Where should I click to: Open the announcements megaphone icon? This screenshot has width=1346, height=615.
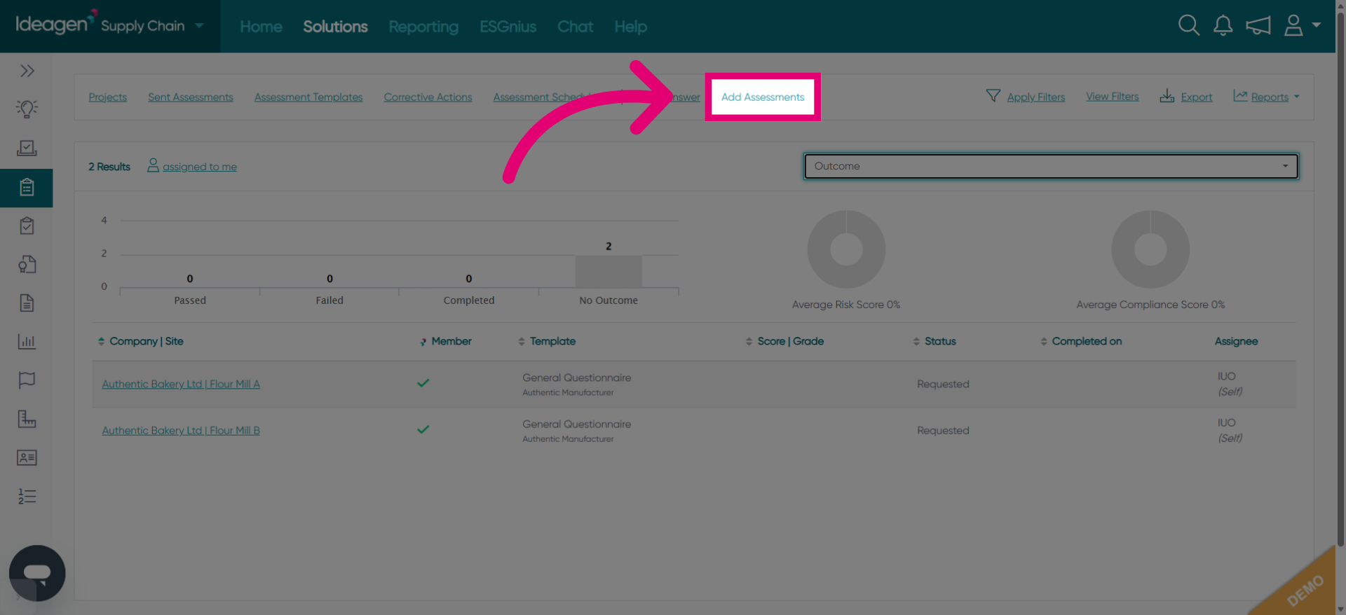pyautogui.click(x=1258, y=26)
